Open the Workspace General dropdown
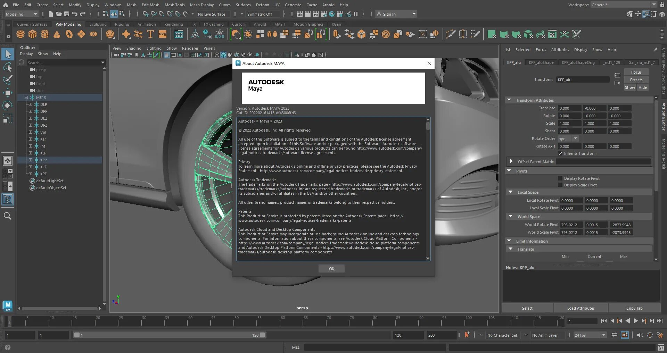667x353 pixels. [624, 5]
